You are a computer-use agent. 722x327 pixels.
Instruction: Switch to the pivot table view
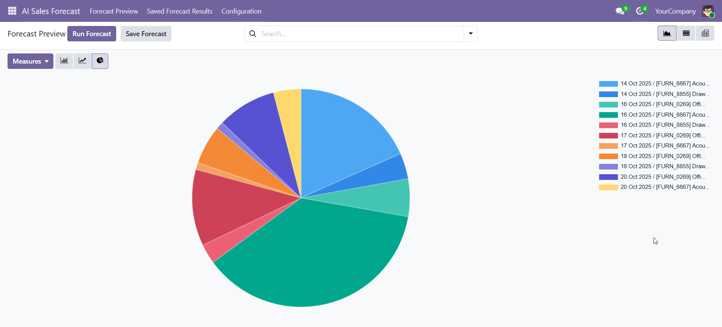[705, 33]
